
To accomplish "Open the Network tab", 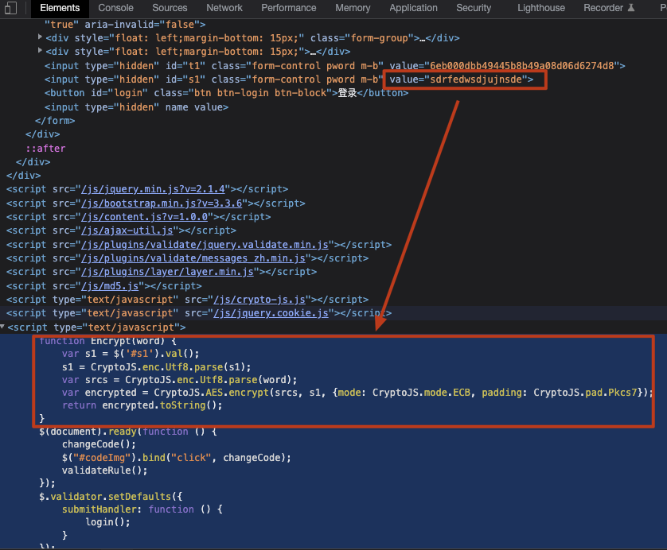I will pos(224,8).
